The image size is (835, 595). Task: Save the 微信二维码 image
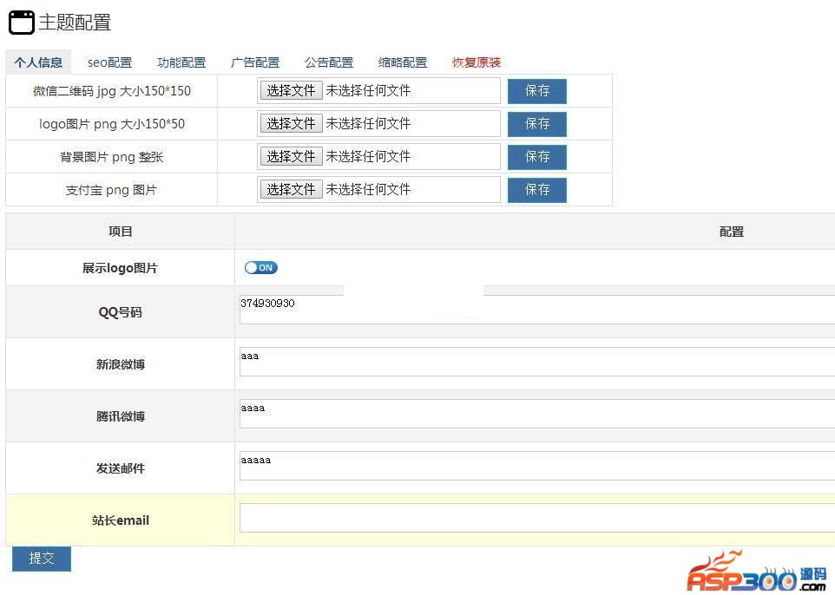point(536,91)
